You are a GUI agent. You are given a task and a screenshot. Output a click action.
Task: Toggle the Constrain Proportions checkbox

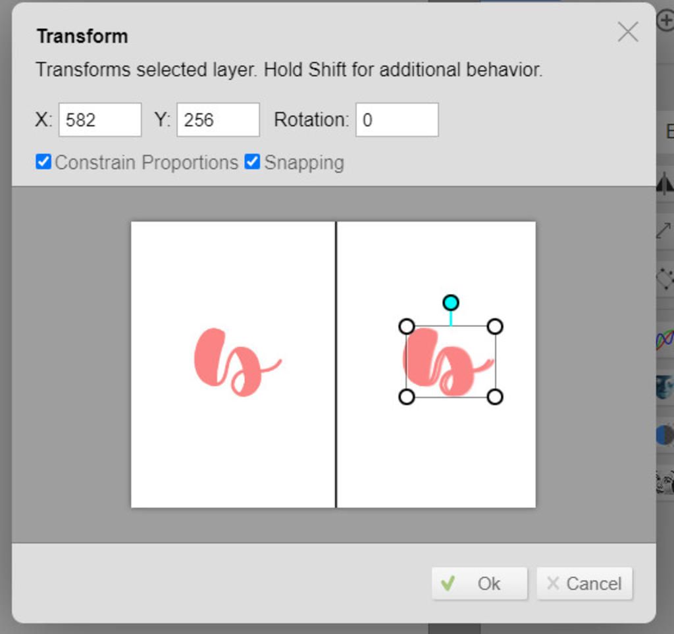click(43, 162)
